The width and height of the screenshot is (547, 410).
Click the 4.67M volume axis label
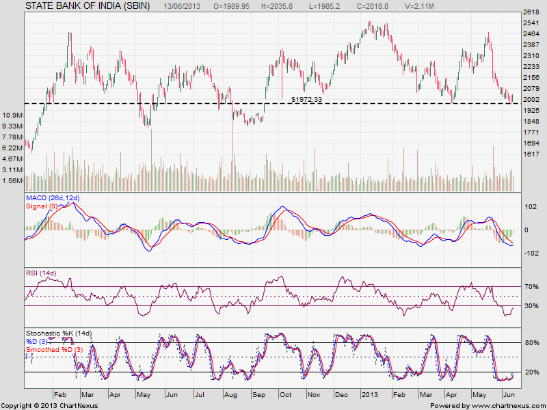coord(12,159)
